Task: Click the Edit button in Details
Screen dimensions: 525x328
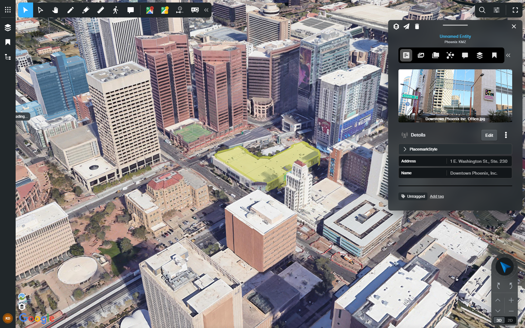Action: [x=489, y=135]
